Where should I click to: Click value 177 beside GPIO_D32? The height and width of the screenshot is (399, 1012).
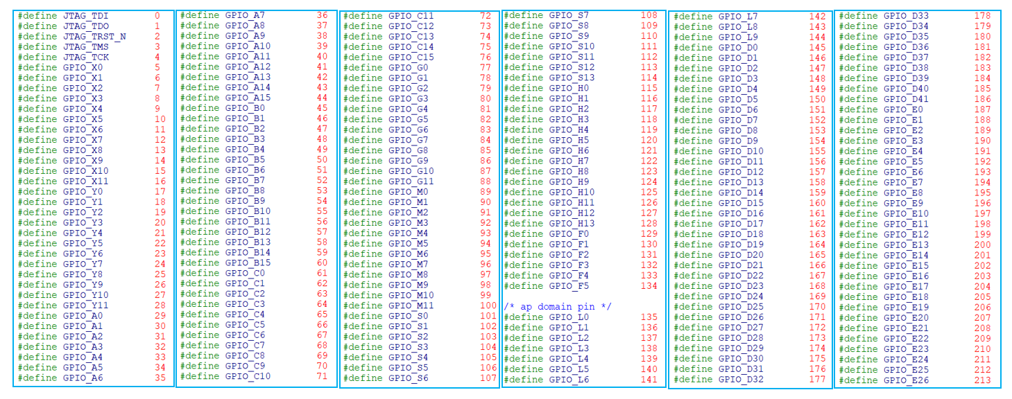click(818, 380)
